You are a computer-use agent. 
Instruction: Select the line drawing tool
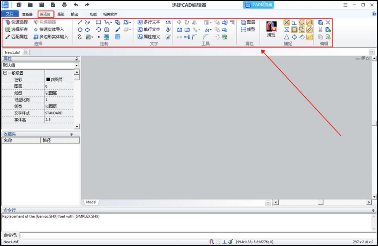80,23
